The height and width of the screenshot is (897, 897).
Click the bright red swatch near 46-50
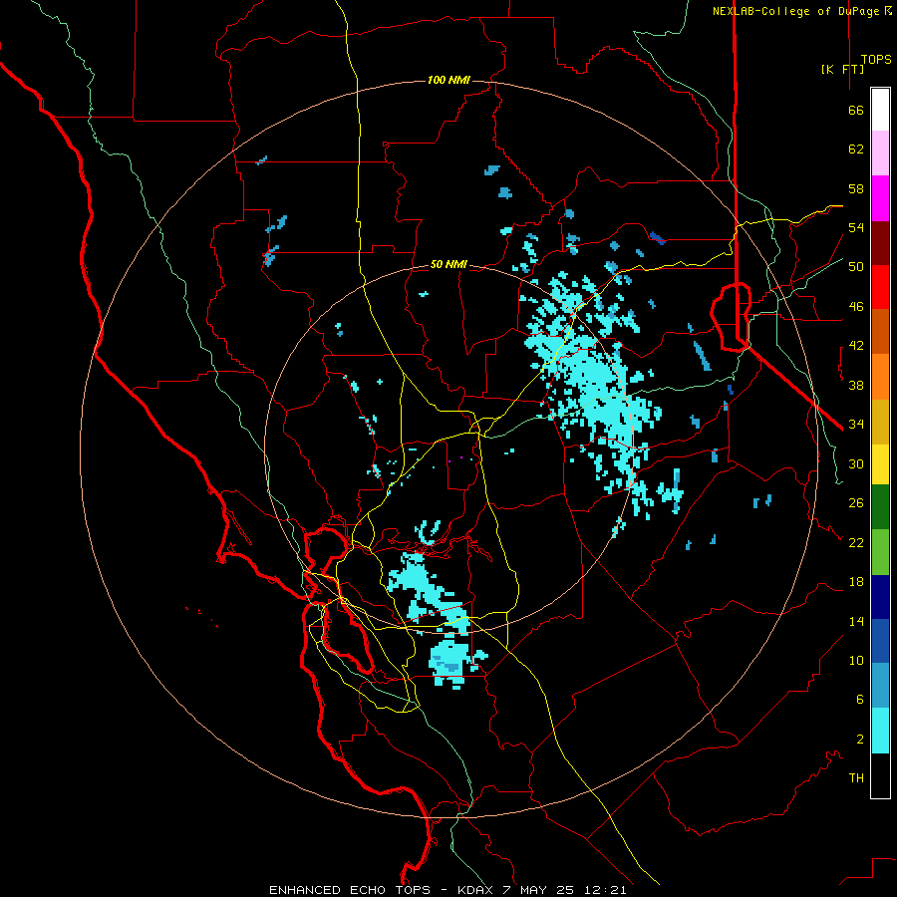click(x=880, y=287)
